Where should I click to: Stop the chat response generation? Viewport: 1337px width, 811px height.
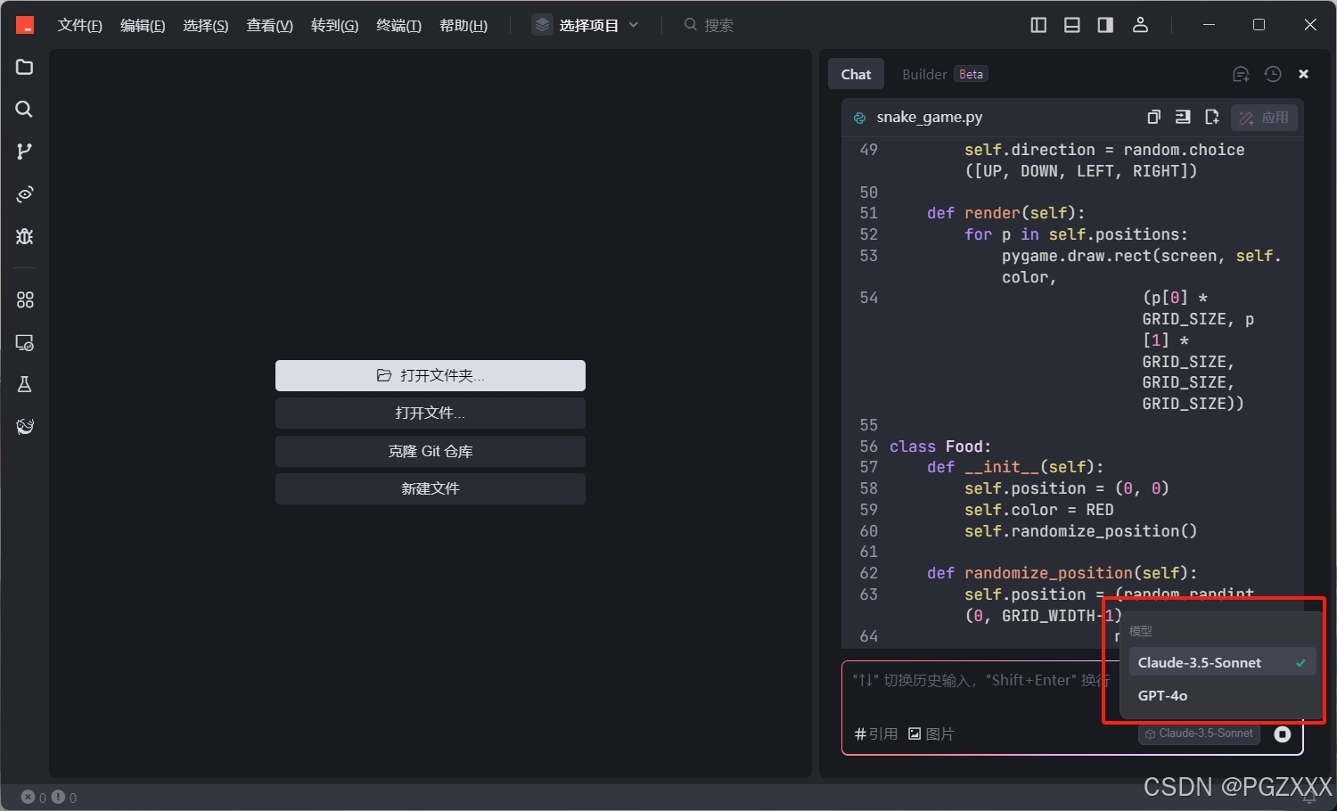pos(1283,734)
